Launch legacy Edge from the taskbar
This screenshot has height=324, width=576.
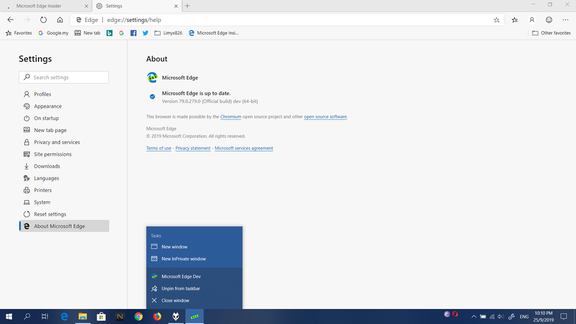point(64,317)
